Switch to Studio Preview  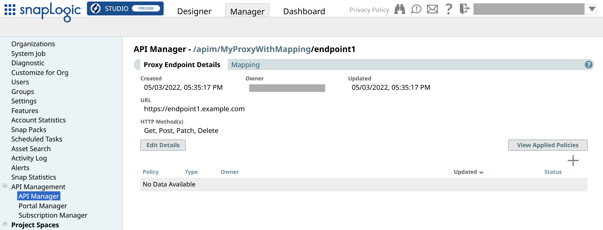(125, 8)
